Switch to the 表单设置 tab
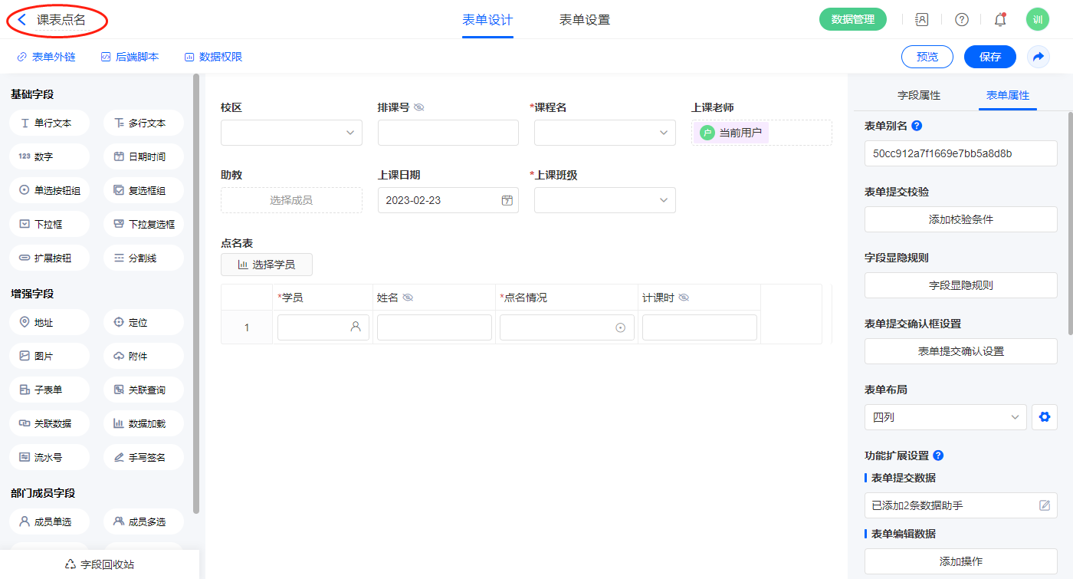 coord(585,20)
